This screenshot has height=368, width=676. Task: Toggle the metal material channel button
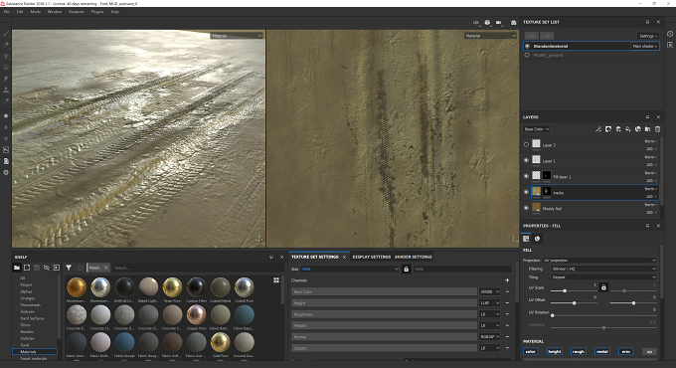[601, 352]
